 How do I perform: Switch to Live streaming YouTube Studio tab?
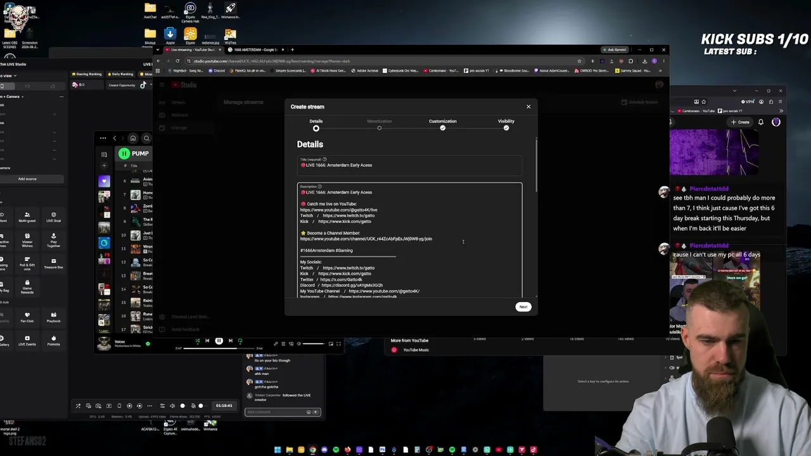(x=193, y=49)
